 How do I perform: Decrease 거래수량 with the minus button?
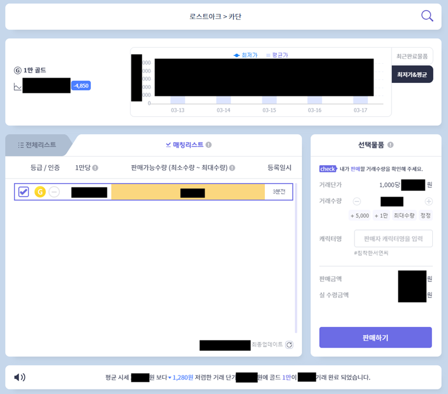point(357,201)
